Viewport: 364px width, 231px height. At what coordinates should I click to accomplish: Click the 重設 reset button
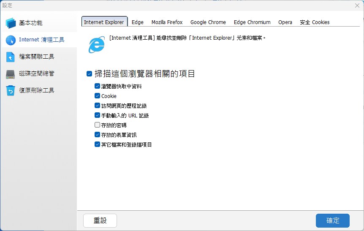point(100,220)
